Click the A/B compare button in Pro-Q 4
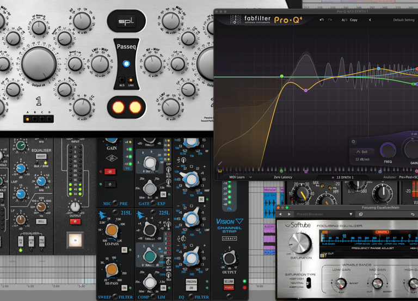Screen dimensions: 418x301 click(x=345, y=20)
